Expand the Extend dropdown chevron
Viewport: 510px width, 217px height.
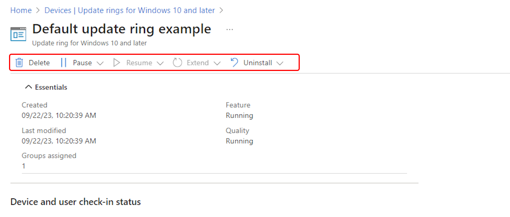217,63
